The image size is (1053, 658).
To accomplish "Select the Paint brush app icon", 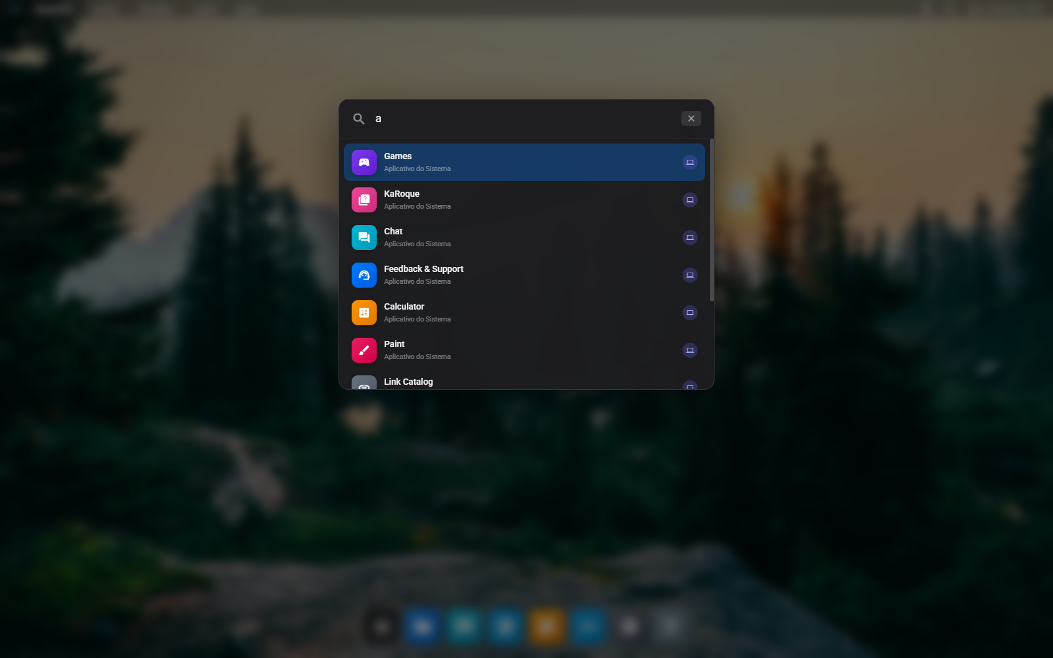I will click(x=364, y=350).
